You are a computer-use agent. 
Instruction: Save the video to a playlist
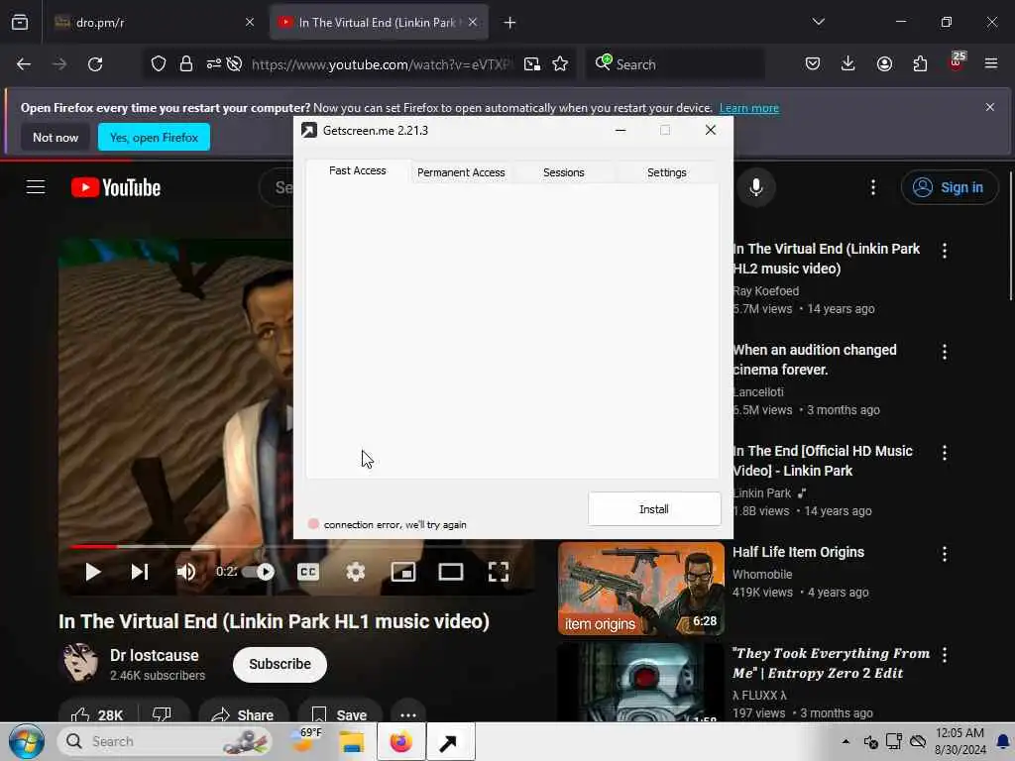point(339,714)
